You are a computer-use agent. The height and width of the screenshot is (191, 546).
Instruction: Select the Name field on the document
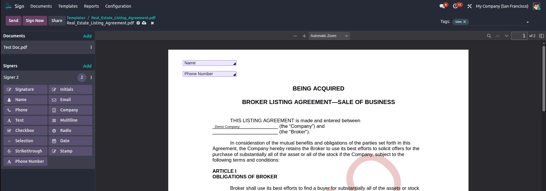point(210,63)
